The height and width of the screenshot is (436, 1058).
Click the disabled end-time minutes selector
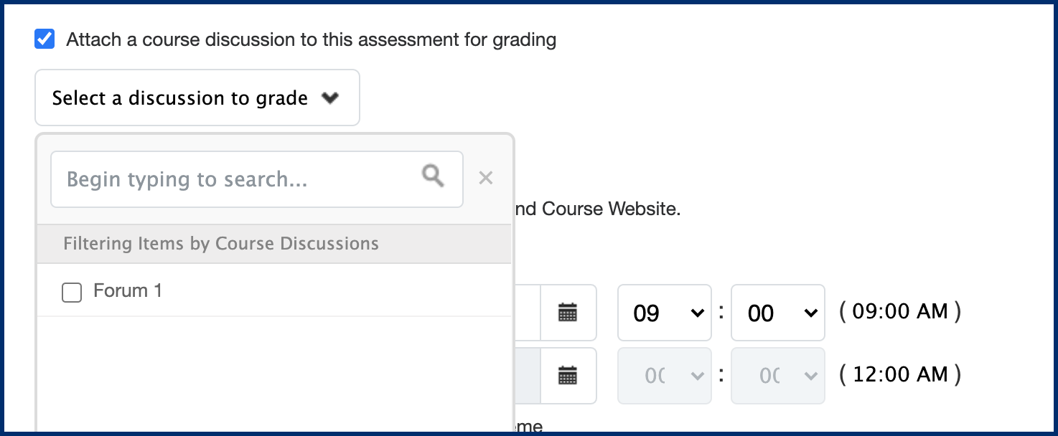778,375
